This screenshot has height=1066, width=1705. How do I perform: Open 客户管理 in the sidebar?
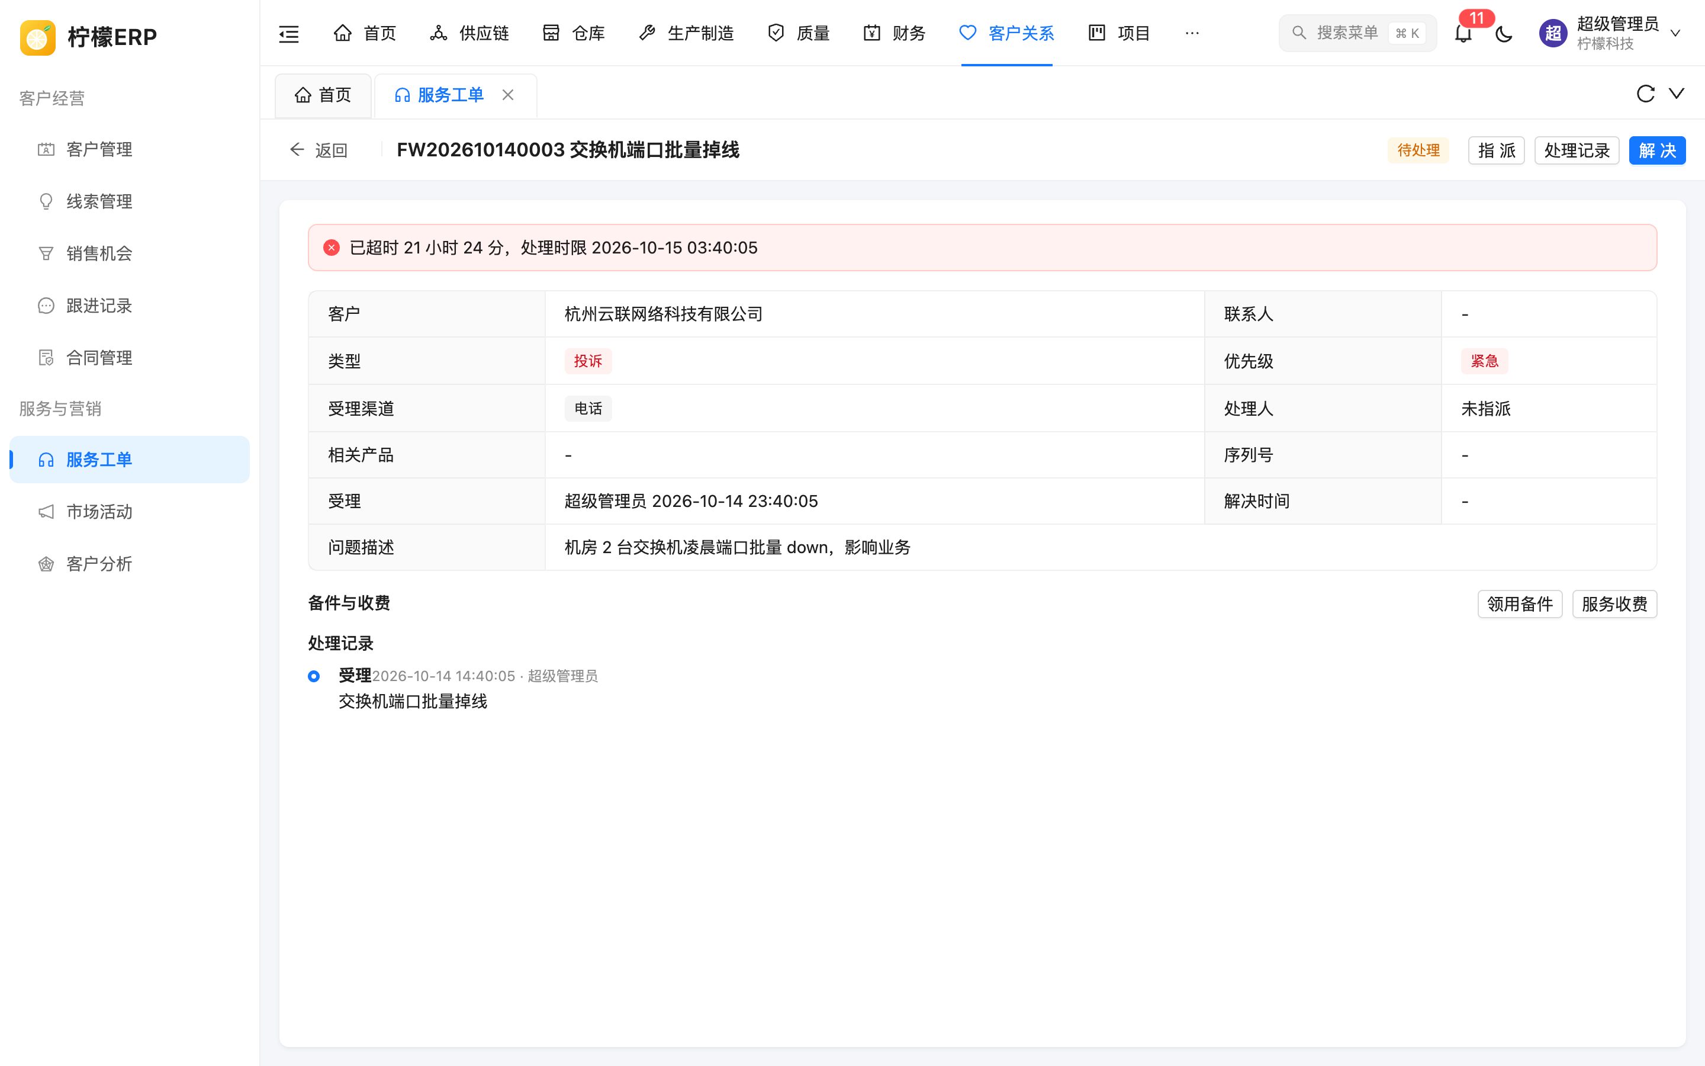[x=130, y=149]
